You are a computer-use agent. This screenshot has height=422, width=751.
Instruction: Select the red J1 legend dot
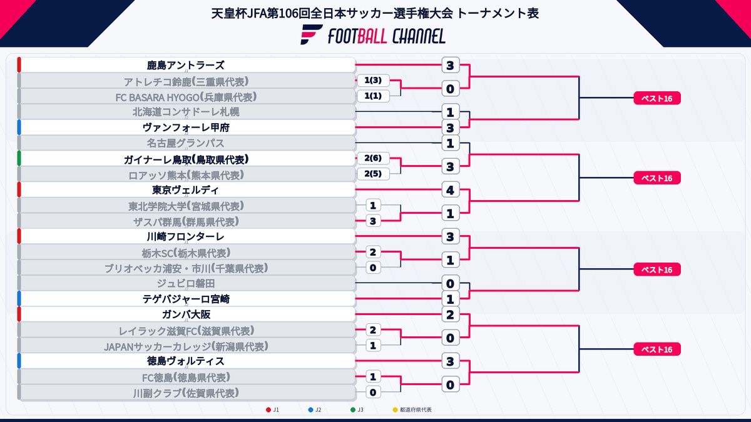point(268,410)
